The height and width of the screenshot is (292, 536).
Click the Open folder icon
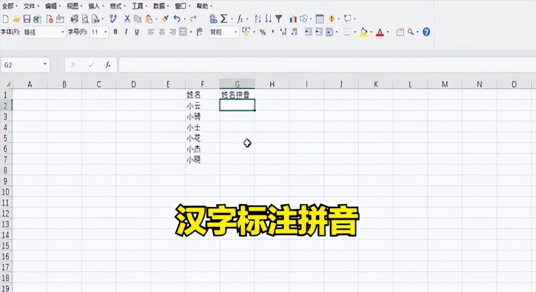(17, 19)
